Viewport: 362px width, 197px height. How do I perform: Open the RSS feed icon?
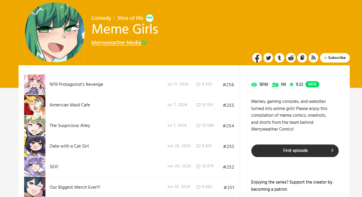[313, 58]
